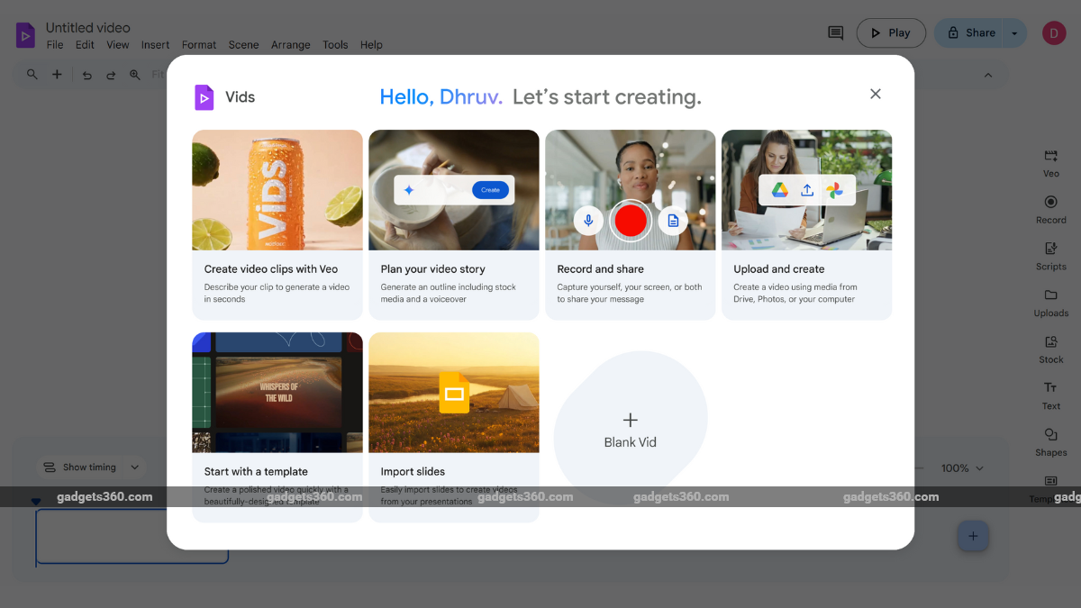The height and width of the screenshot is (608, 1081).
Task: Select the Plan your video story card
Action: pos(454,224)
